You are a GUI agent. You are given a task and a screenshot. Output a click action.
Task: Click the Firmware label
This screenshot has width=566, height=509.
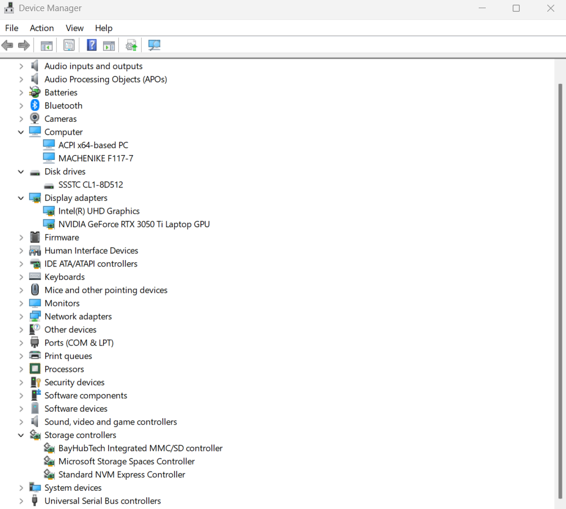[x=62, y=237]
